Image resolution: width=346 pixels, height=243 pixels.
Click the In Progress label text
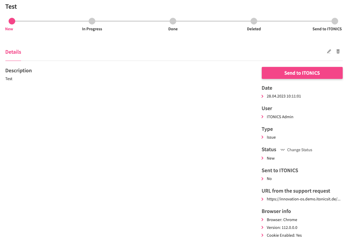tap(92, 29)
